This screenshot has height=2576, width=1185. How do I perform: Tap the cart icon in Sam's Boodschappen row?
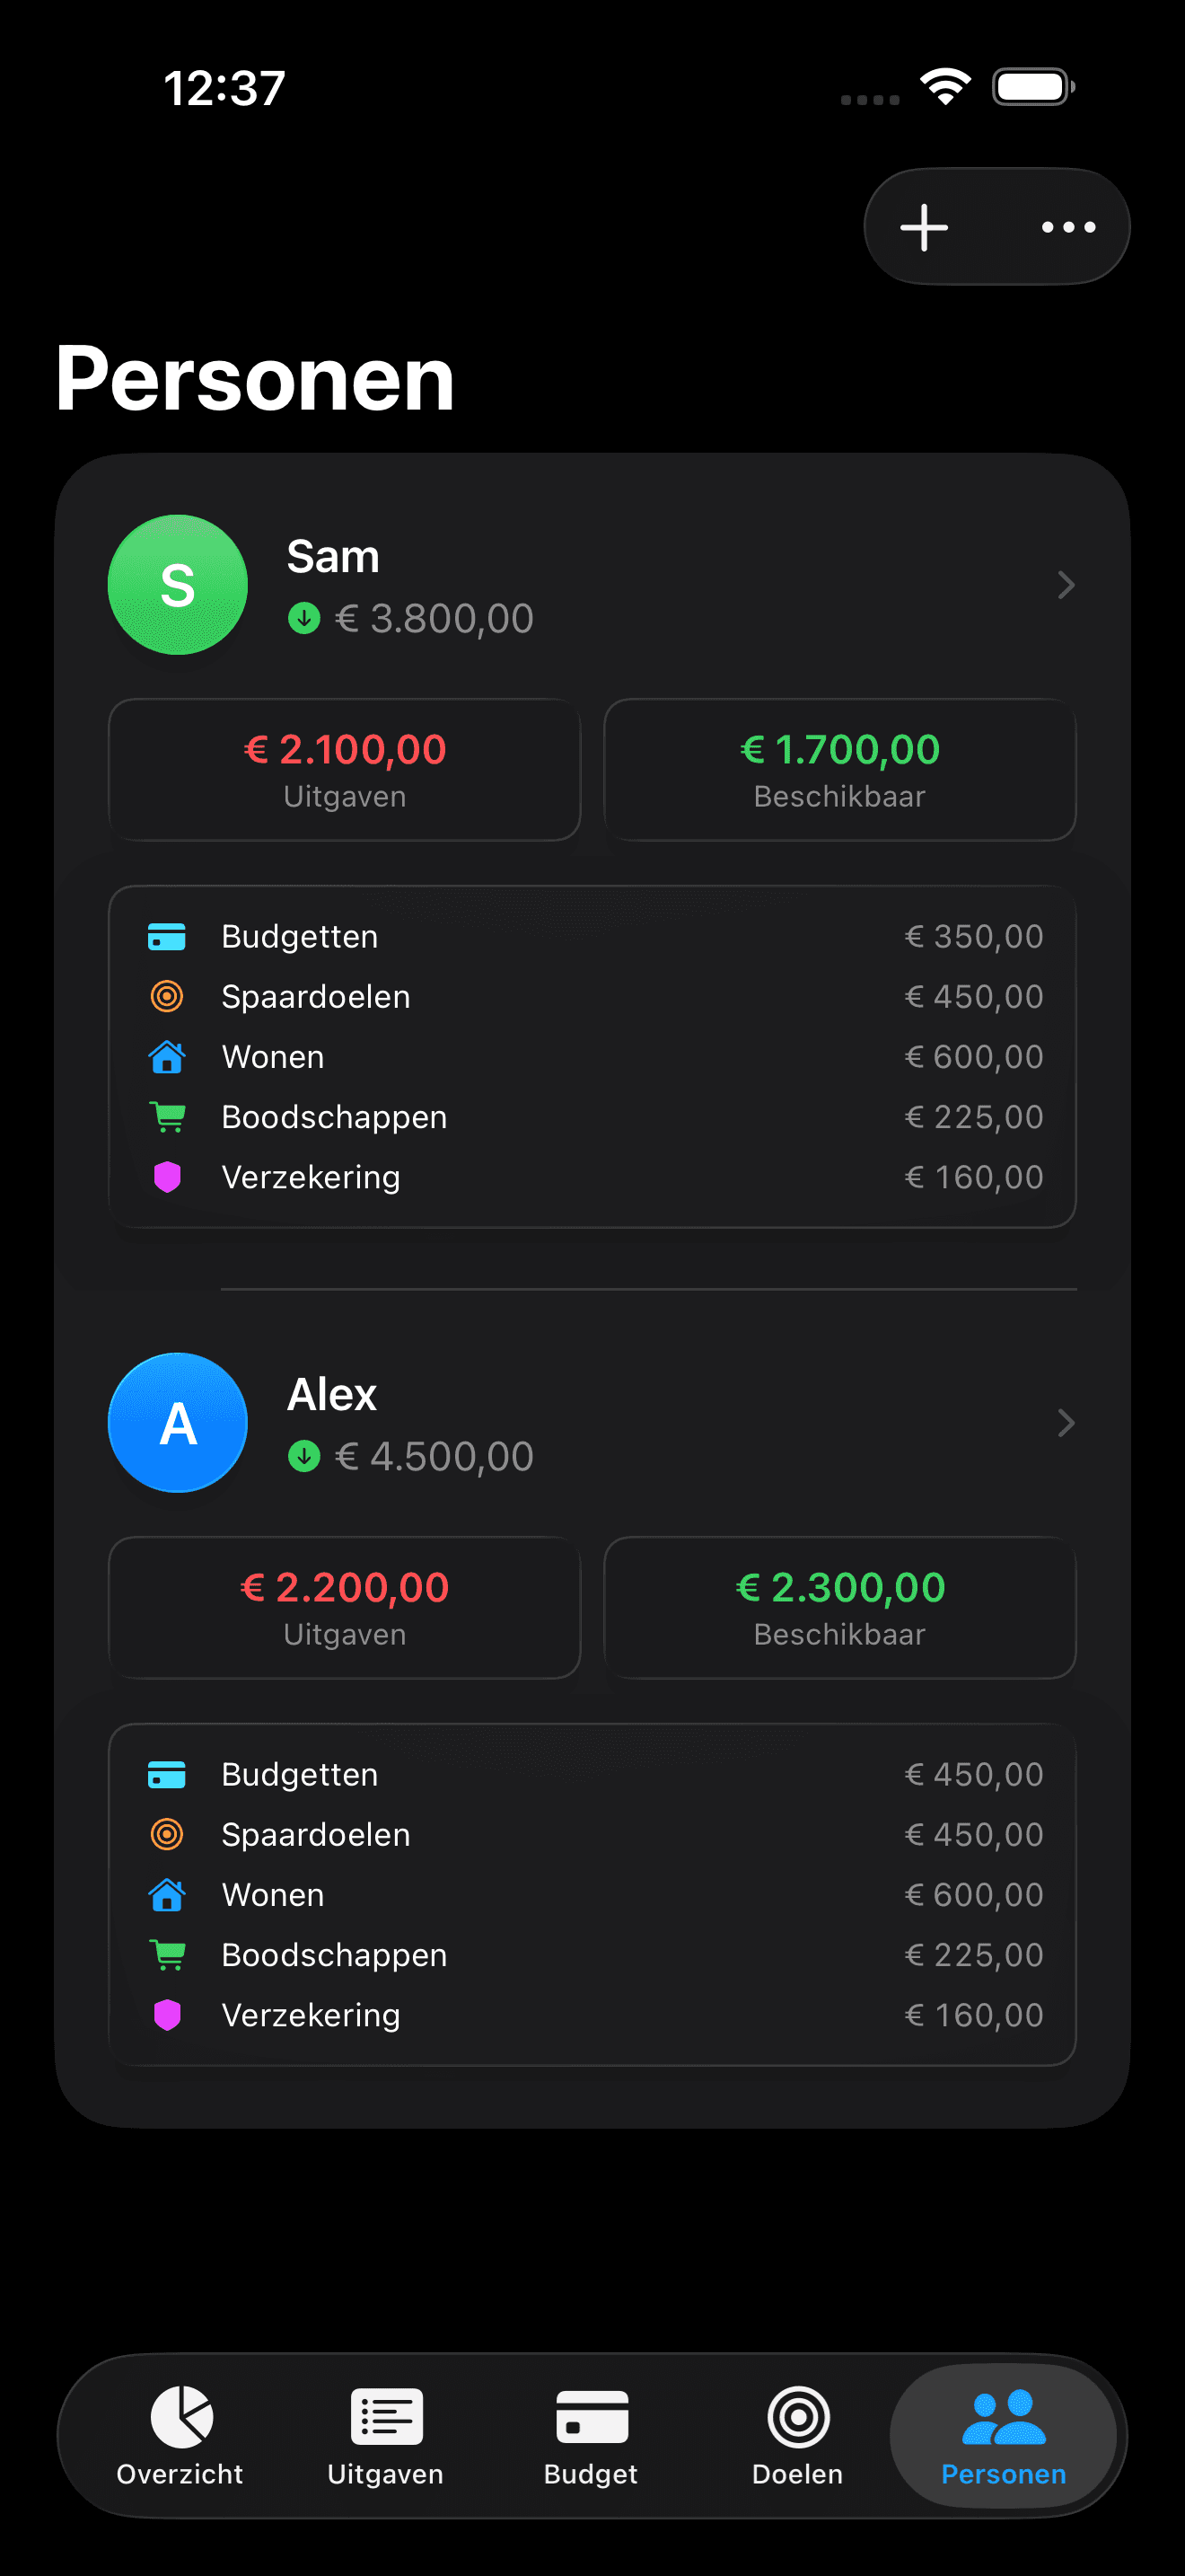coord(167,1117)
